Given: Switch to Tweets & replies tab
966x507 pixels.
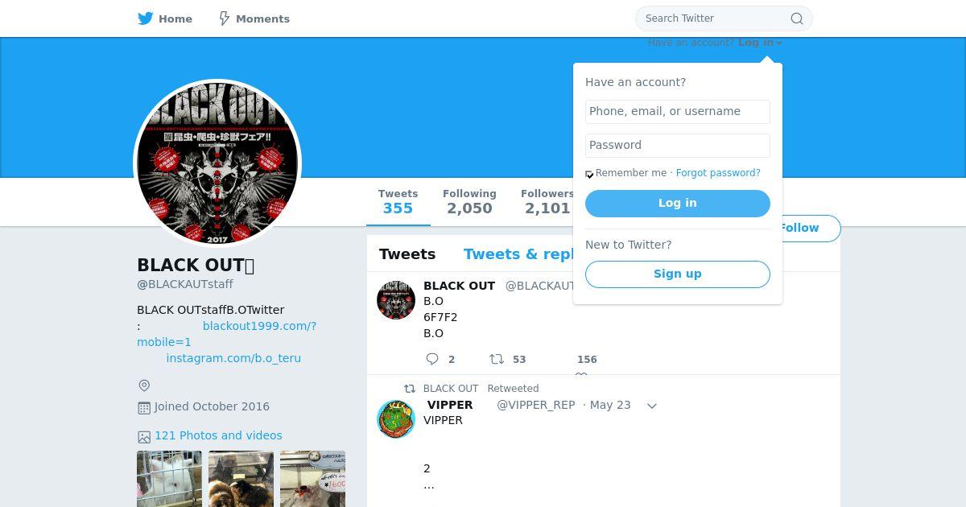Looking at the screenshot, I should click(x=518, y=254).
